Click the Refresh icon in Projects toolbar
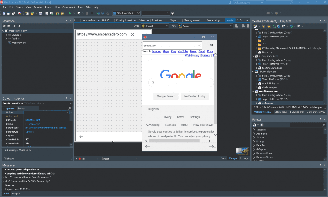The image size is (328, 197). 274,26
